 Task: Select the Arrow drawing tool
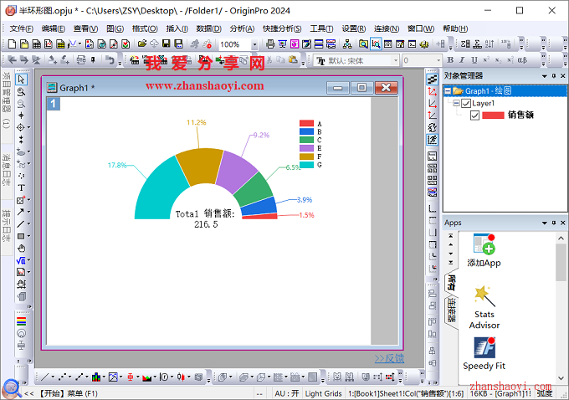point(21,212)
